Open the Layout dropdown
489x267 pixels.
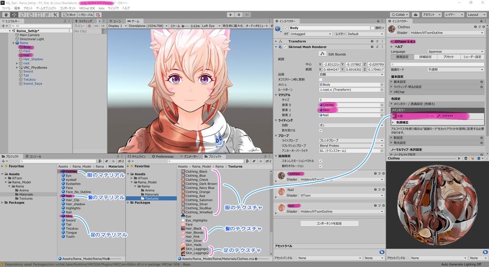(x=476, y=15)
